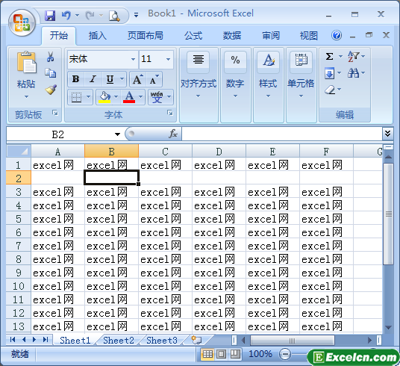Cut selection with scissors icon
Image resolution: width=400 pixels, height=366 pixels.
pyautogui.click(x=50, y=57)
